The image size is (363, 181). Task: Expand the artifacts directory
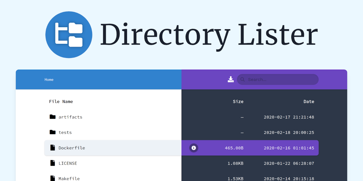pos(70,117)
